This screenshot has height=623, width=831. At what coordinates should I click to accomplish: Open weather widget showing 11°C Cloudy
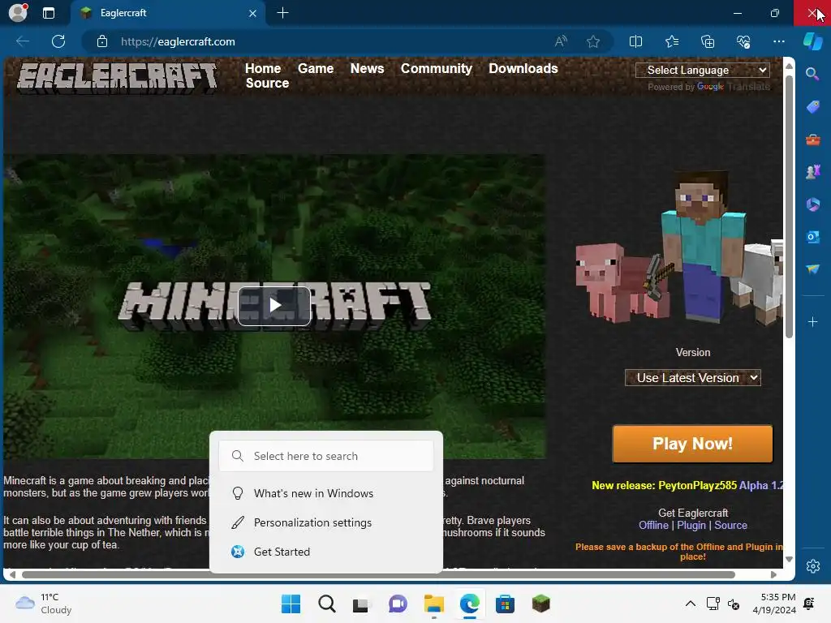click(x=44, y=604)
